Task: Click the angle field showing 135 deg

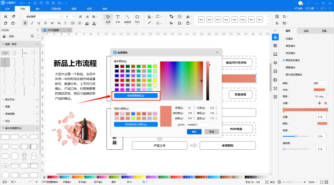Action: (x=320, y=96)
